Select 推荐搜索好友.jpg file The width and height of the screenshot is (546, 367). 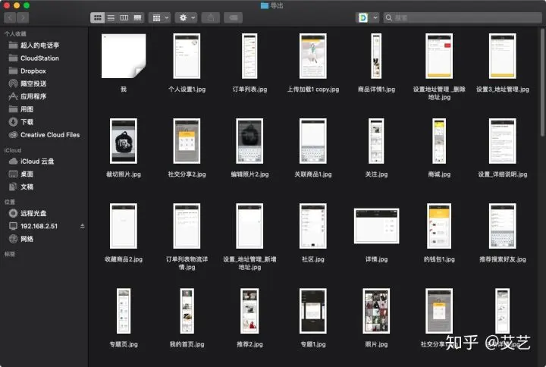click(503, 226)
